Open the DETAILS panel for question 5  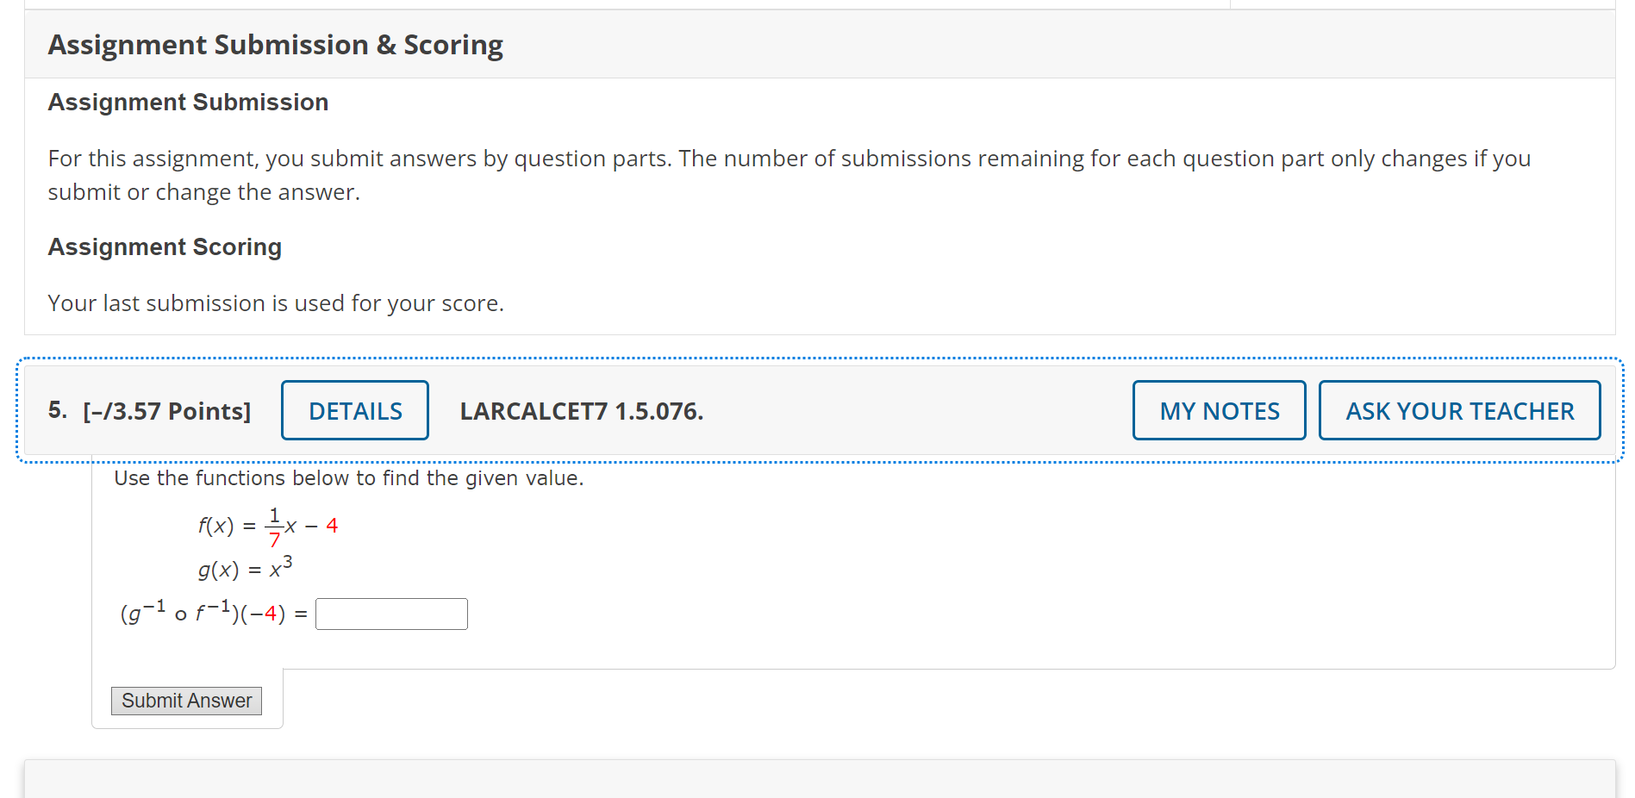354,410
